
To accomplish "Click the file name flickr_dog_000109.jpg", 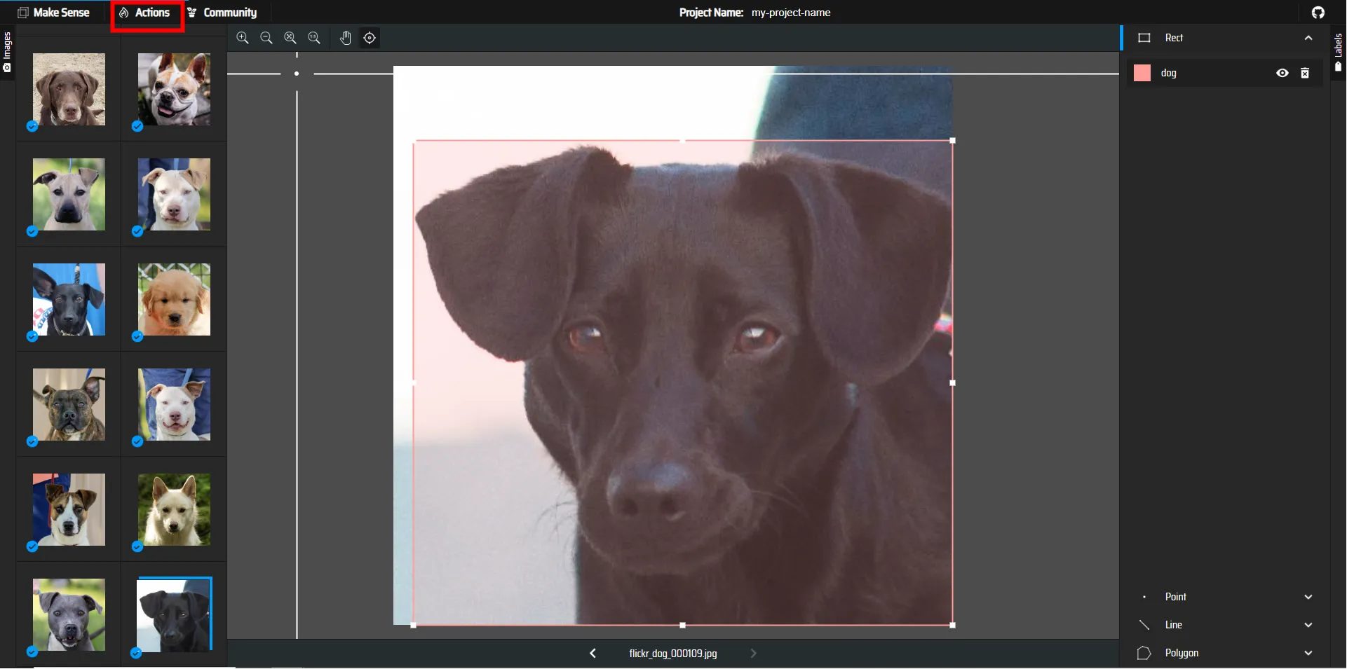I will coord(673,654).
